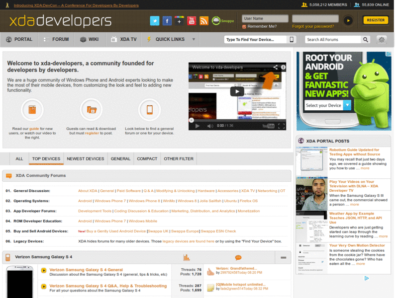Open the Development Tools forum link
Image resolution: width=398 pixels, height=298 pixels.
pyautogui.click(x=95, y=211)
